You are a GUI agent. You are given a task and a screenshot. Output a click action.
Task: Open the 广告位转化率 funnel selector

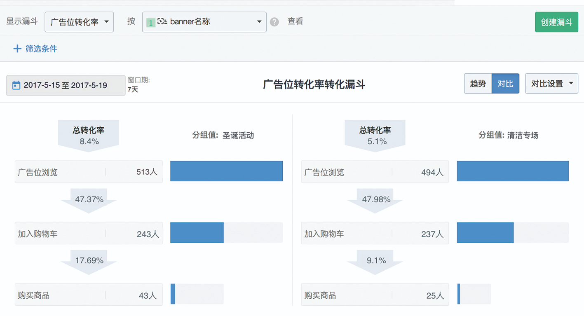79,22
